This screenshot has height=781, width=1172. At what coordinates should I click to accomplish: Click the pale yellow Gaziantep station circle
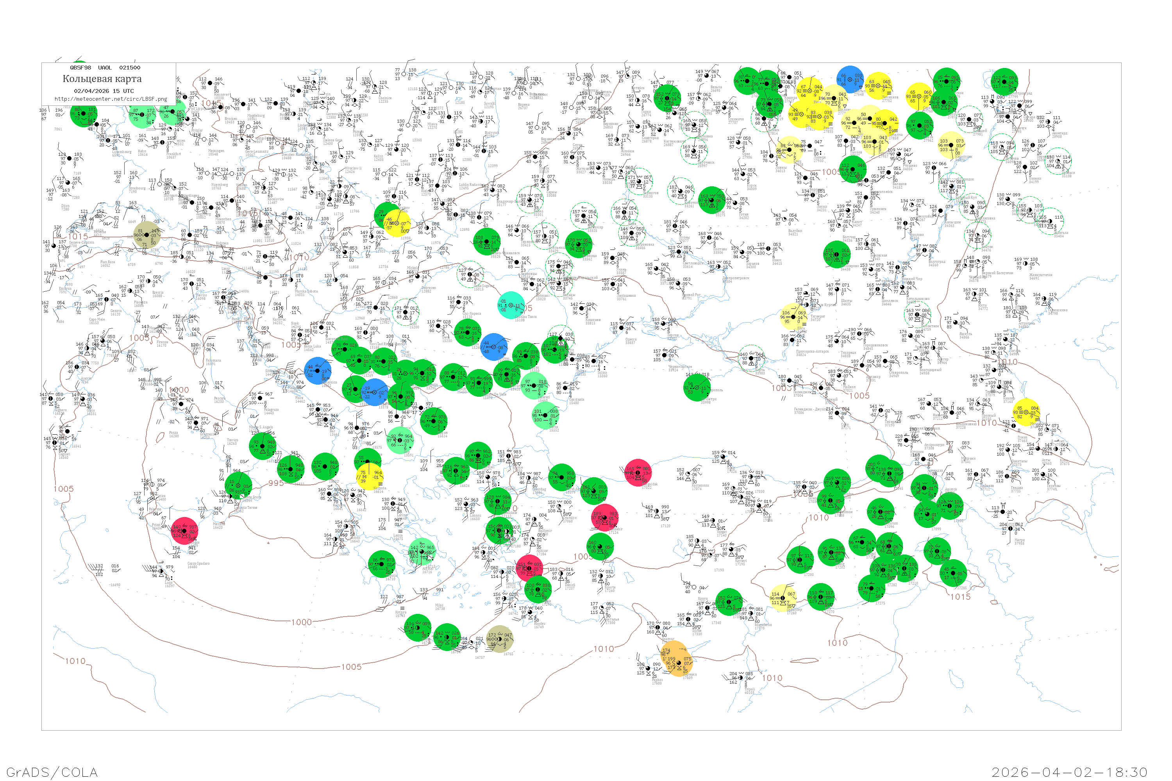pos(783,598)
